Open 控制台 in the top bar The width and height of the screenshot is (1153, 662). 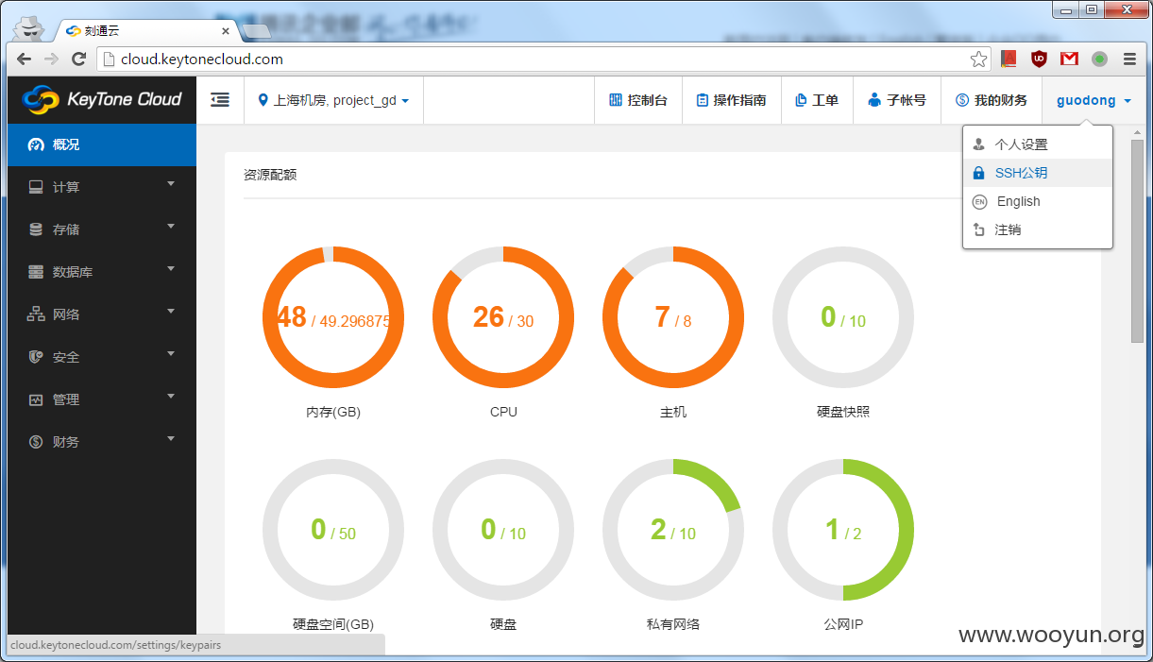[638, 100]
